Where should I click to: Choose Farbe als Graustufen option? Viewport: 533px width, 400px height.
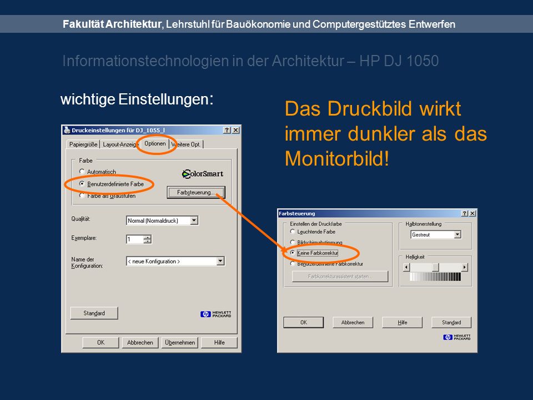tap(82, 196)
